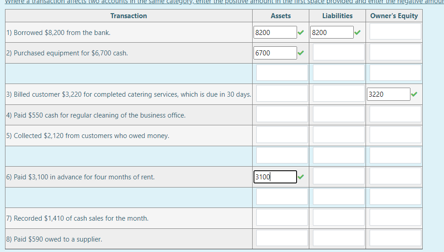Click text 'Recorded $1,410 of cash sales'

59,218
